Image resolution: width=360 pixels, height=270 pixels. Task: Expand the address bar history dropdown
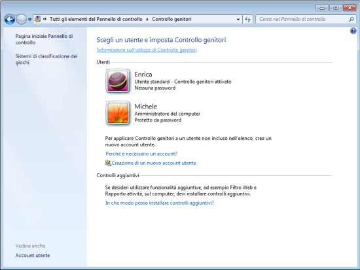coord(238,19)
